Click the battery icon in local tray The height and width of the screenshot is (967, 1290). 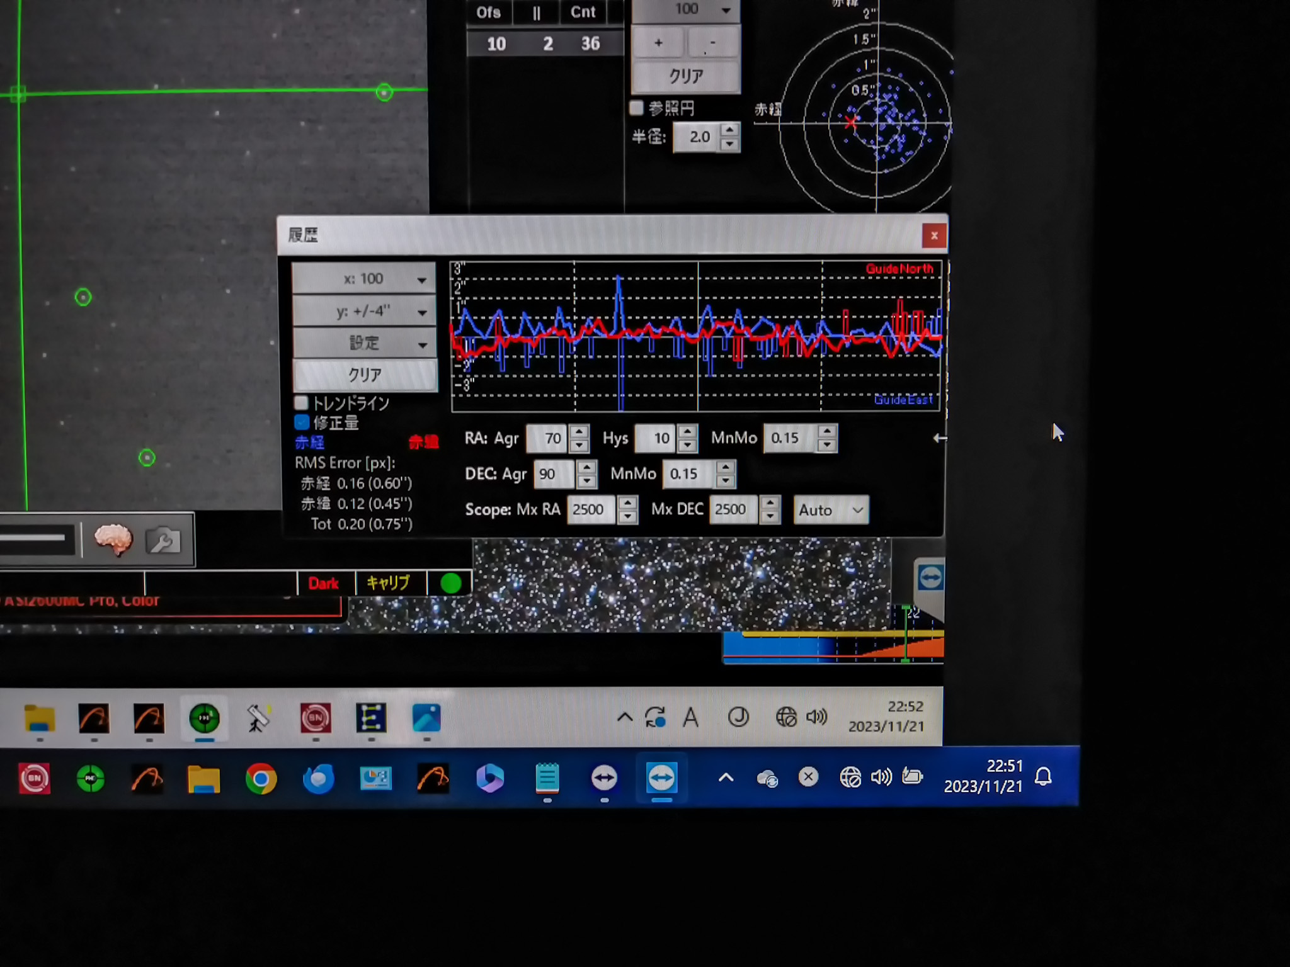(x=912, y=776)
